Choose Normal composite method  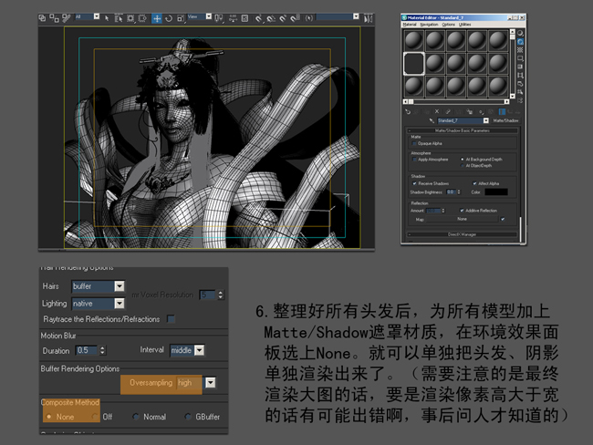tap(136, 417)
